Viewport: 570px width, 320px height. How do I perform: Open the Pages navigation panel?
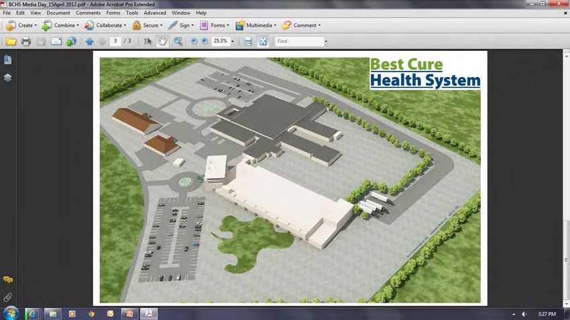point(7,60)
